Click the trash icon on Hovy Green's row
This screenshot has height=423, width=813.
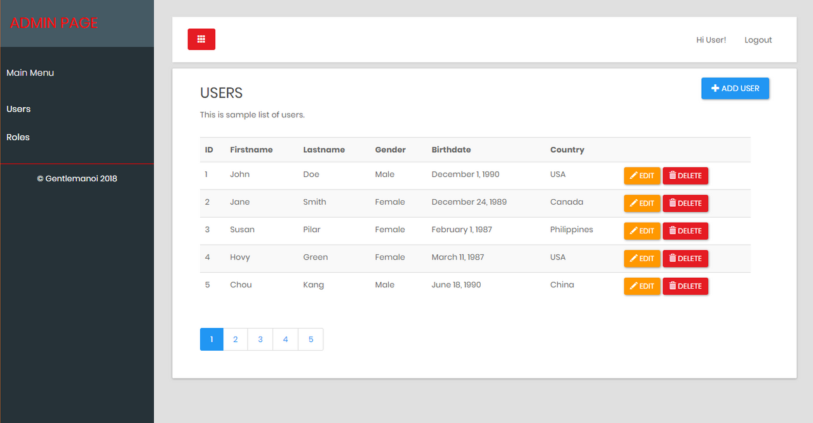click(673, 258)
